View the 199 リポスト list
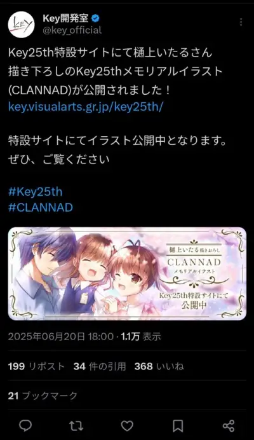254x440 pixels. coord(36,366)
